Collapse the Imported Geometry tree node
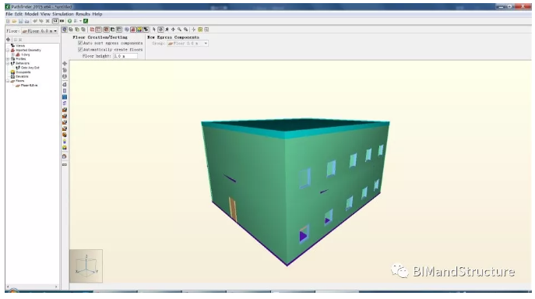The height and width of the screenshot is (299, 535). click(x=9, y=50)
